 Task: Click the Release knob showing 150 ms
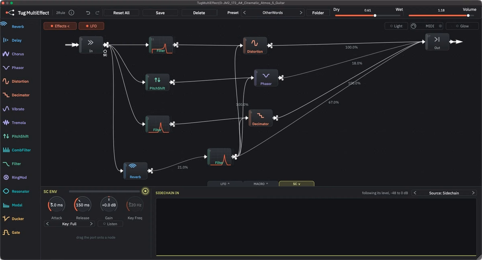[83, 205]
